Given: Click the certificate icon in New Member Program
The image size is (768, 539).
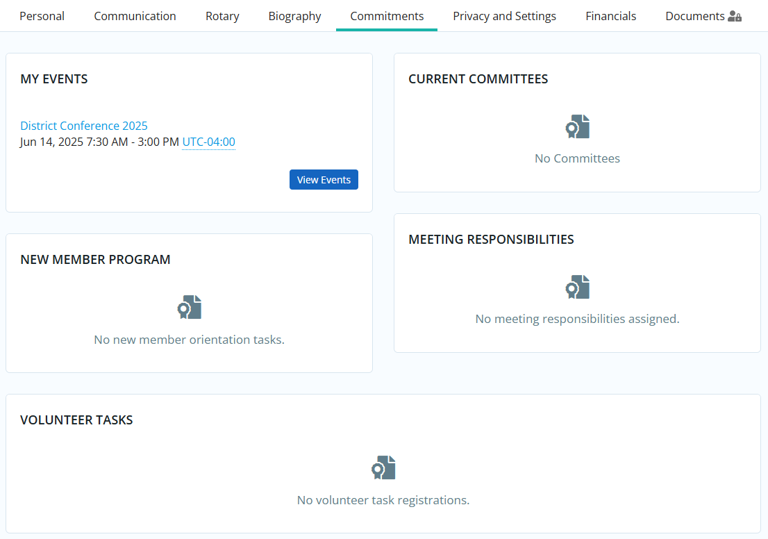Looking at the screenshot, I should tap(189, 308).
